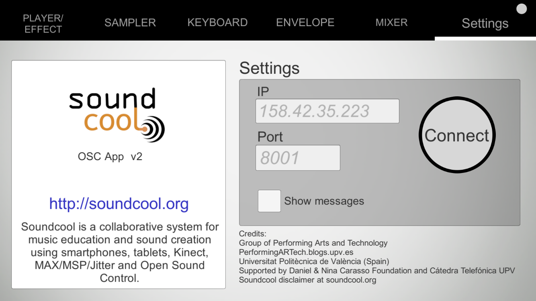The image size is (536, 301).
Task: Open the MIXER tab
Action: pos(392,22)
